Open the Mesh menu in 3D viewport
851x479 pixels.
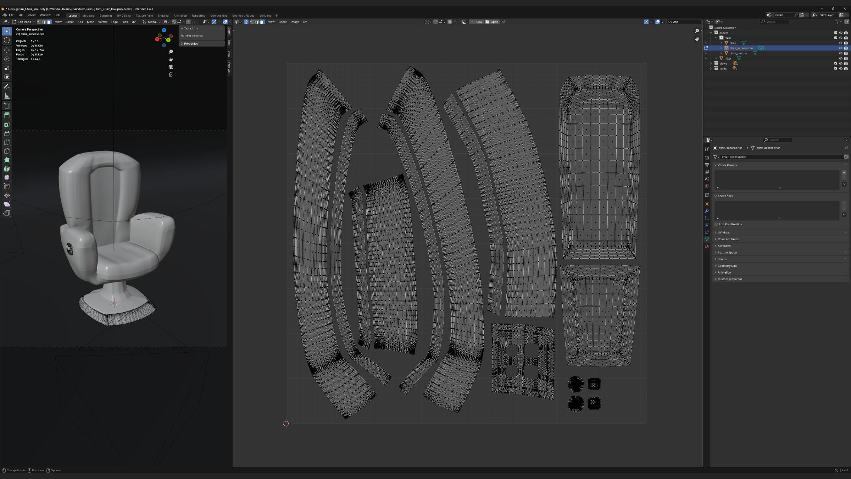point(90,22)
